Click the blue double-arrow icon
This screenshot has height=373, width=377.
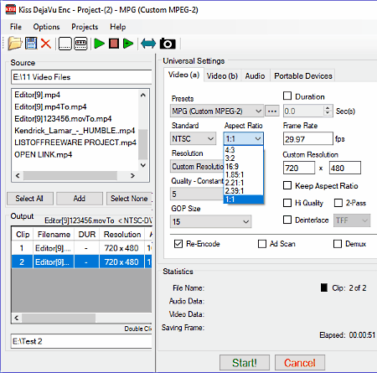coord(148,44)
